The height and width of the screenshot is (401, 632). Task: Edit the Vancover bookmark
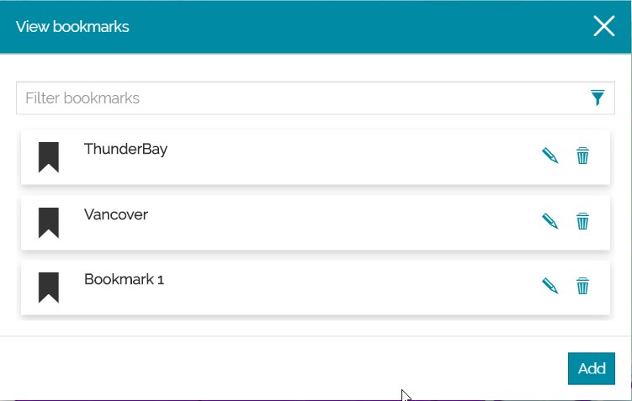click(x=550, y=221)
